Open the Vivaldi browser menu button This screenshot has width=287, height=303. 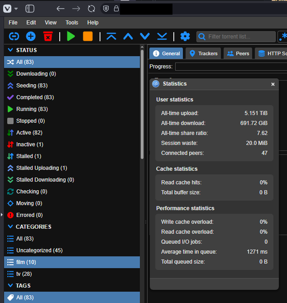click(x=7, y=9)
